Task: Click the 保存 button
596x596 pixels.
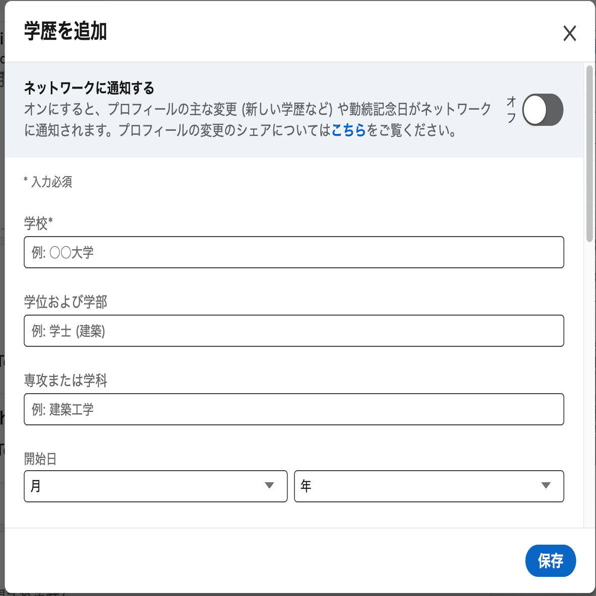Action: coord(550,561)
